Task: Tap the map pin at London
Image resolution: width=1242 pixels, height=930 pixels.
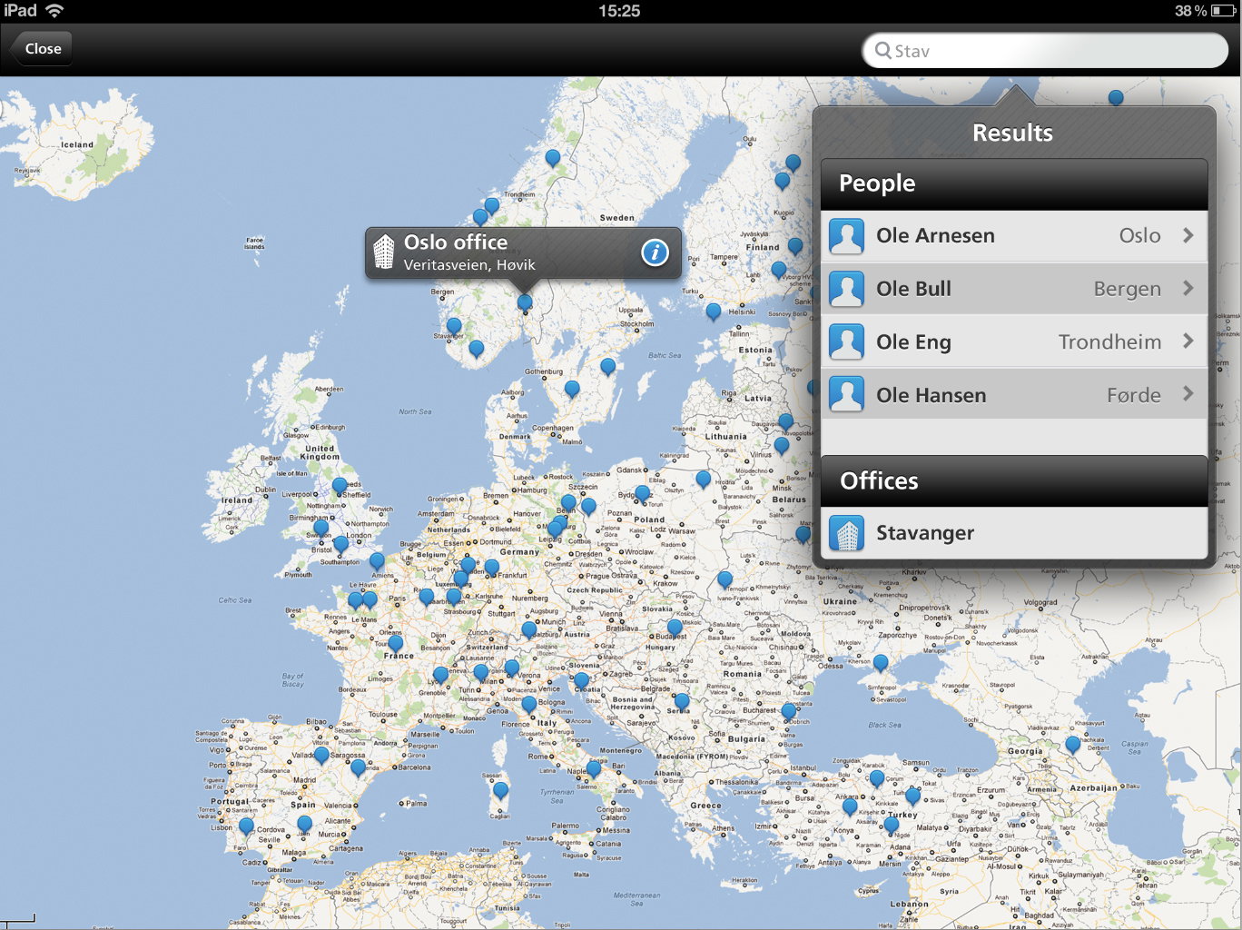Action: point(340,545)
